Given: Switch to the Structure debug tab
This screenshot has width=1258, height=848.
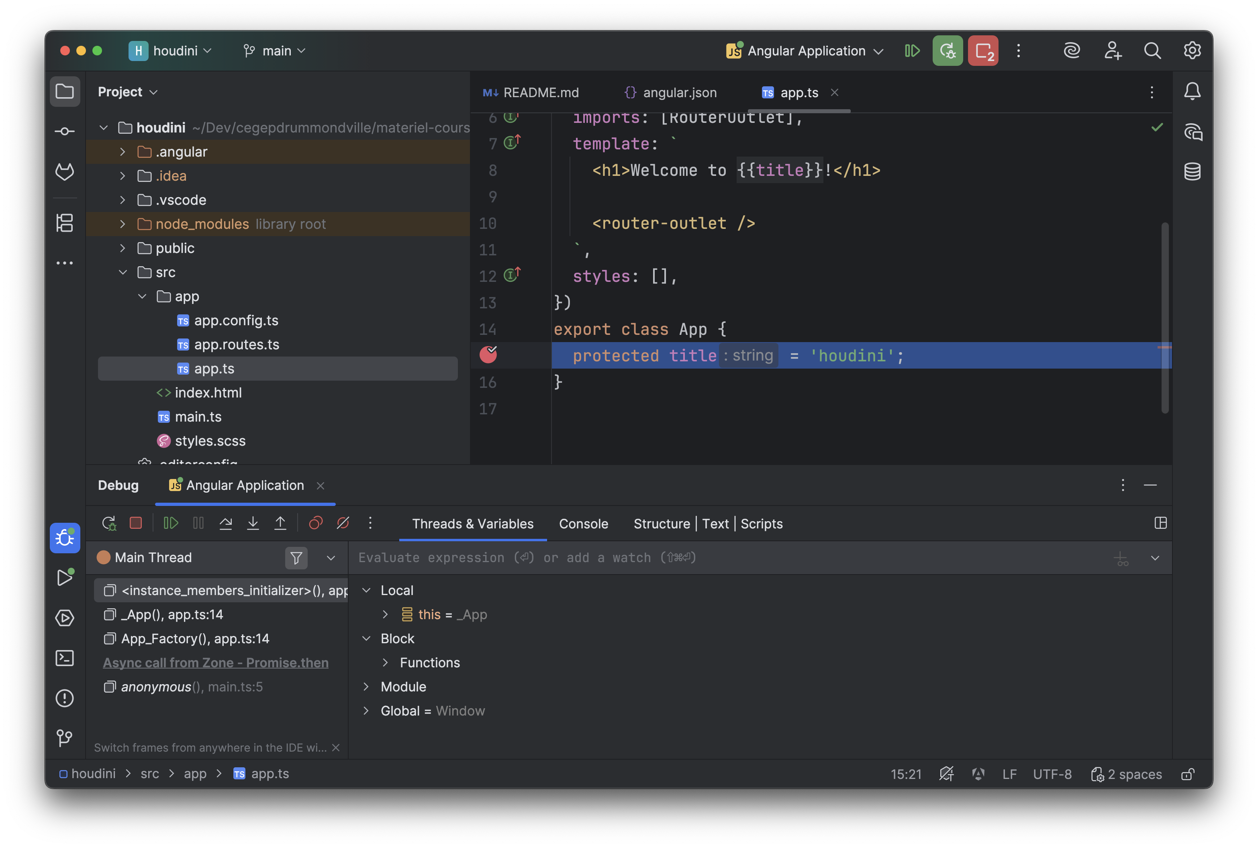Looking at the screenshot, I should pyautogui.click(x=662, y=524).
